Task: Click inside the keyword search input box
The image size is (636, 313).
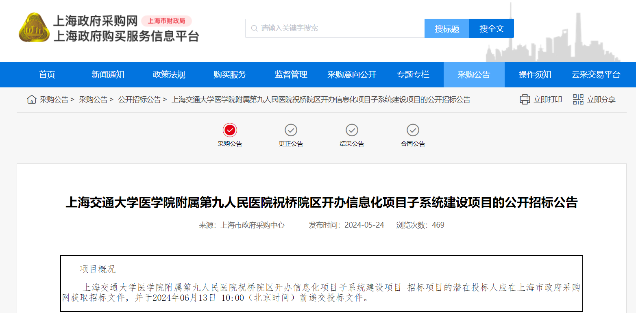Action: 325,28
